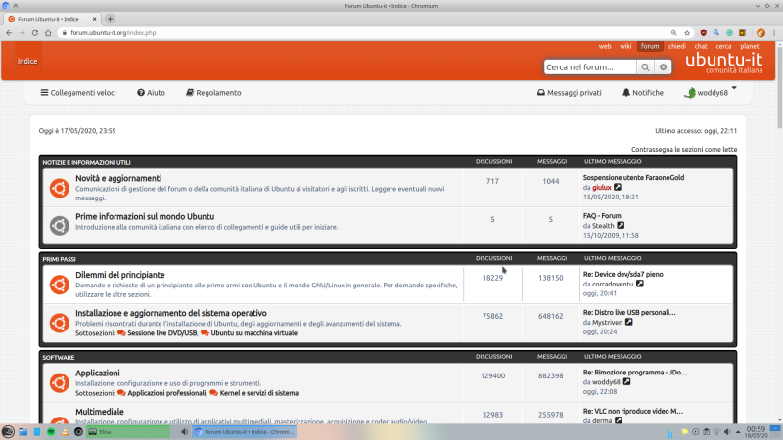Open subsection Ubuntu su macchina virtuale

[x=253, y=333]
